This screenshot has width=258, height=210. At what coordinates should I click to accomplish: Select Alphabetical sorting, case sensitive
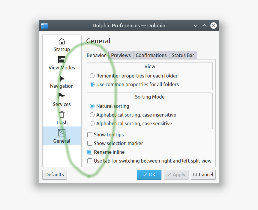pyautogui.click(x=131, y=123)
